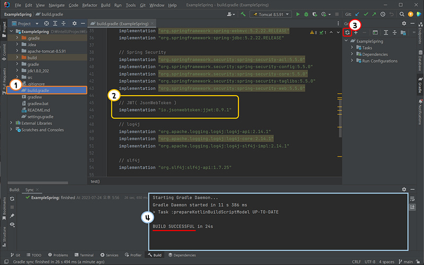
Task: Click the Link Gradle project plus icon
Action: pyautogui.click(x=356, y=33)
